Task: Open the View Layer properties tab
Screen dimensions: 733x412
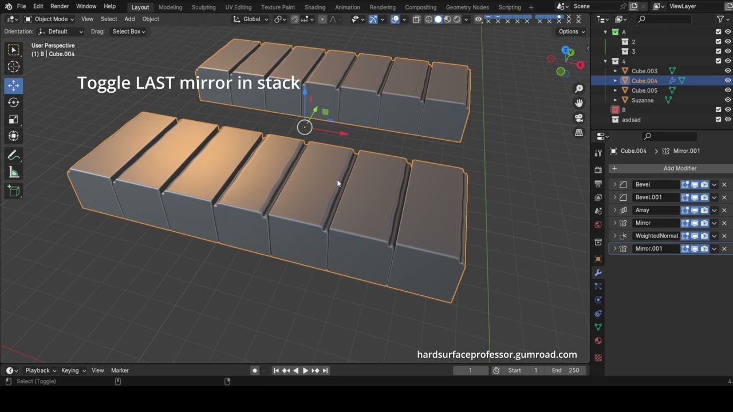Action: pos(598,197)
